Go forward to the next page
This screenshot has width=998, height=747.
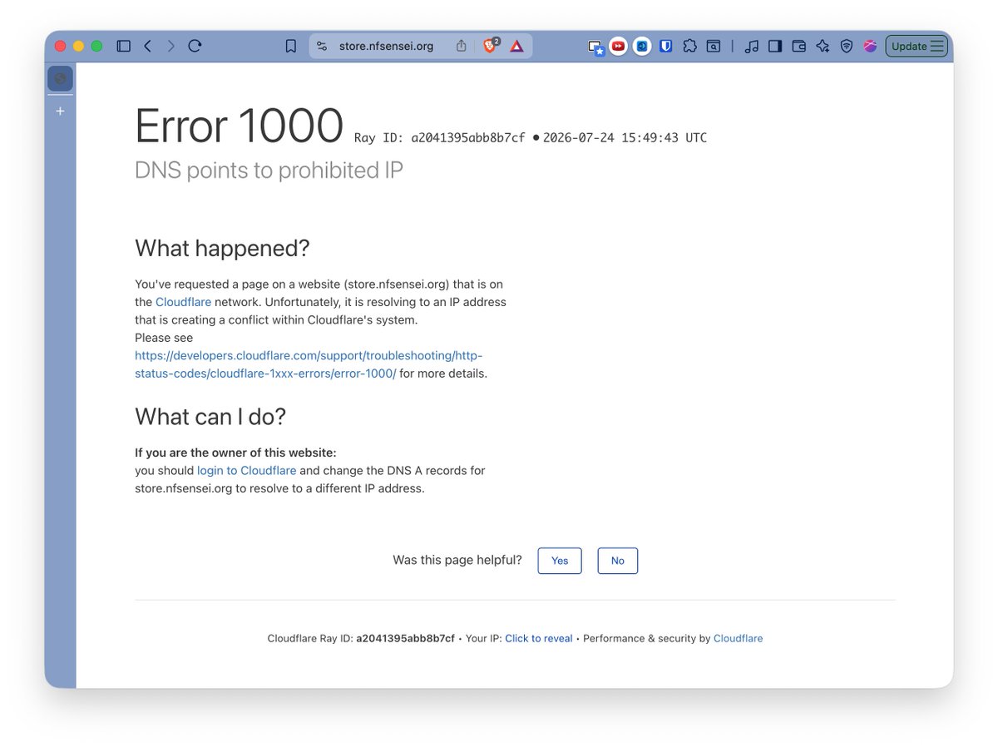[171, 47]
